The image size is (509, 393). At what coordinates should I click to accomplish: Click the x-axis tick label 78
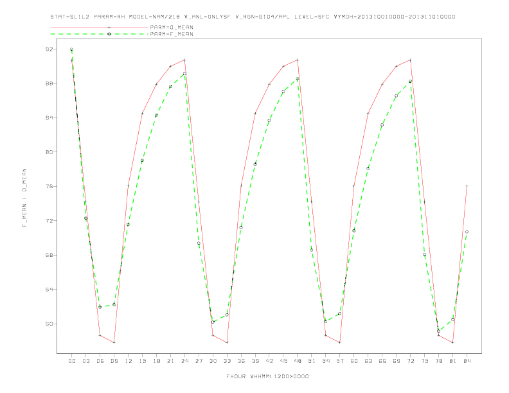click(438, 361)
